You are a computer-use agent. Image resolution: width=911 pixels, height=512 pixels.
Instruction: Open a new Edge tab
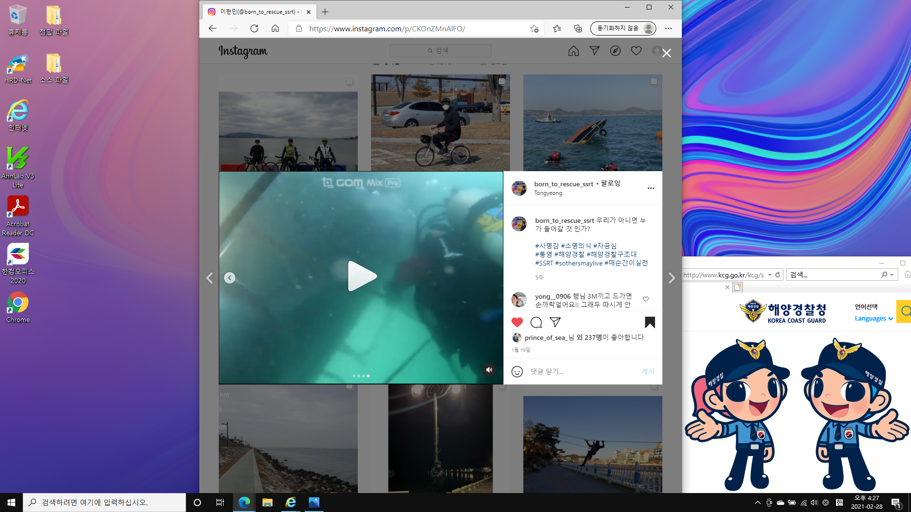(325, 12)
